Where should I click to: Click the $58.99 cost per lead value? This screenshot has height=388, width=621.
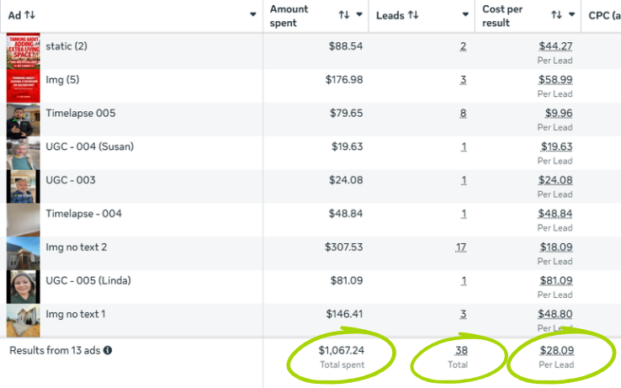555,80
